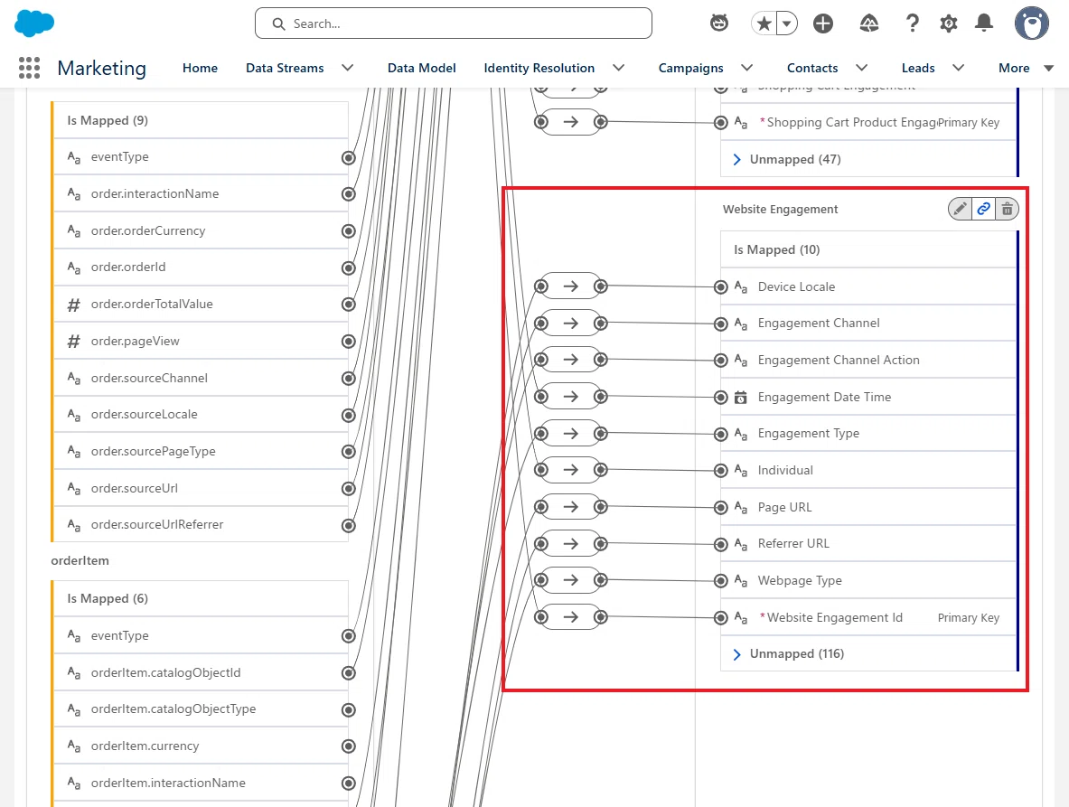Select the order.orderId source field connector

point(349,267)
